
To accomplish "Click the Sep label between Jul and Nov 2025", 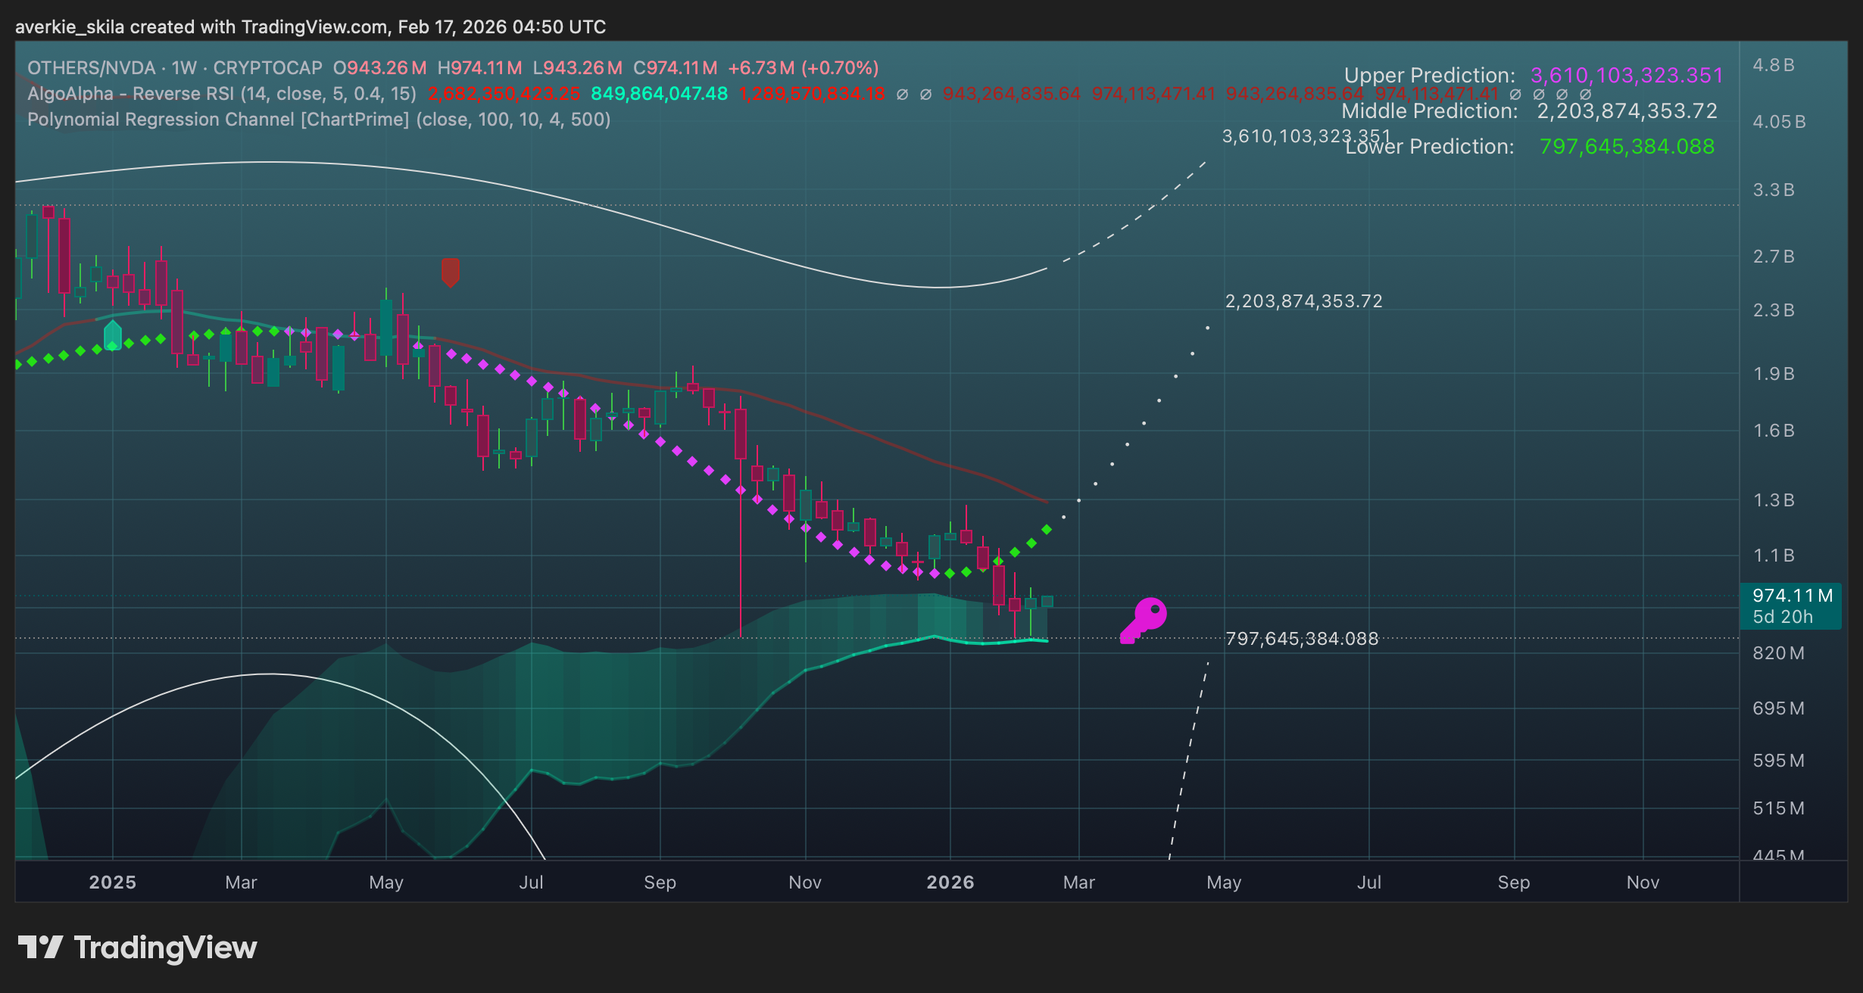I will (660, 882).
